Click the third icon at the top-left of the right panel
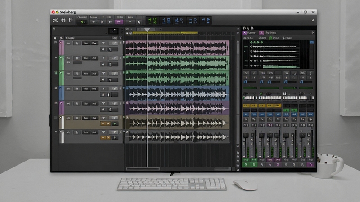This screenshot has width=360, height=202. (252, 28)
